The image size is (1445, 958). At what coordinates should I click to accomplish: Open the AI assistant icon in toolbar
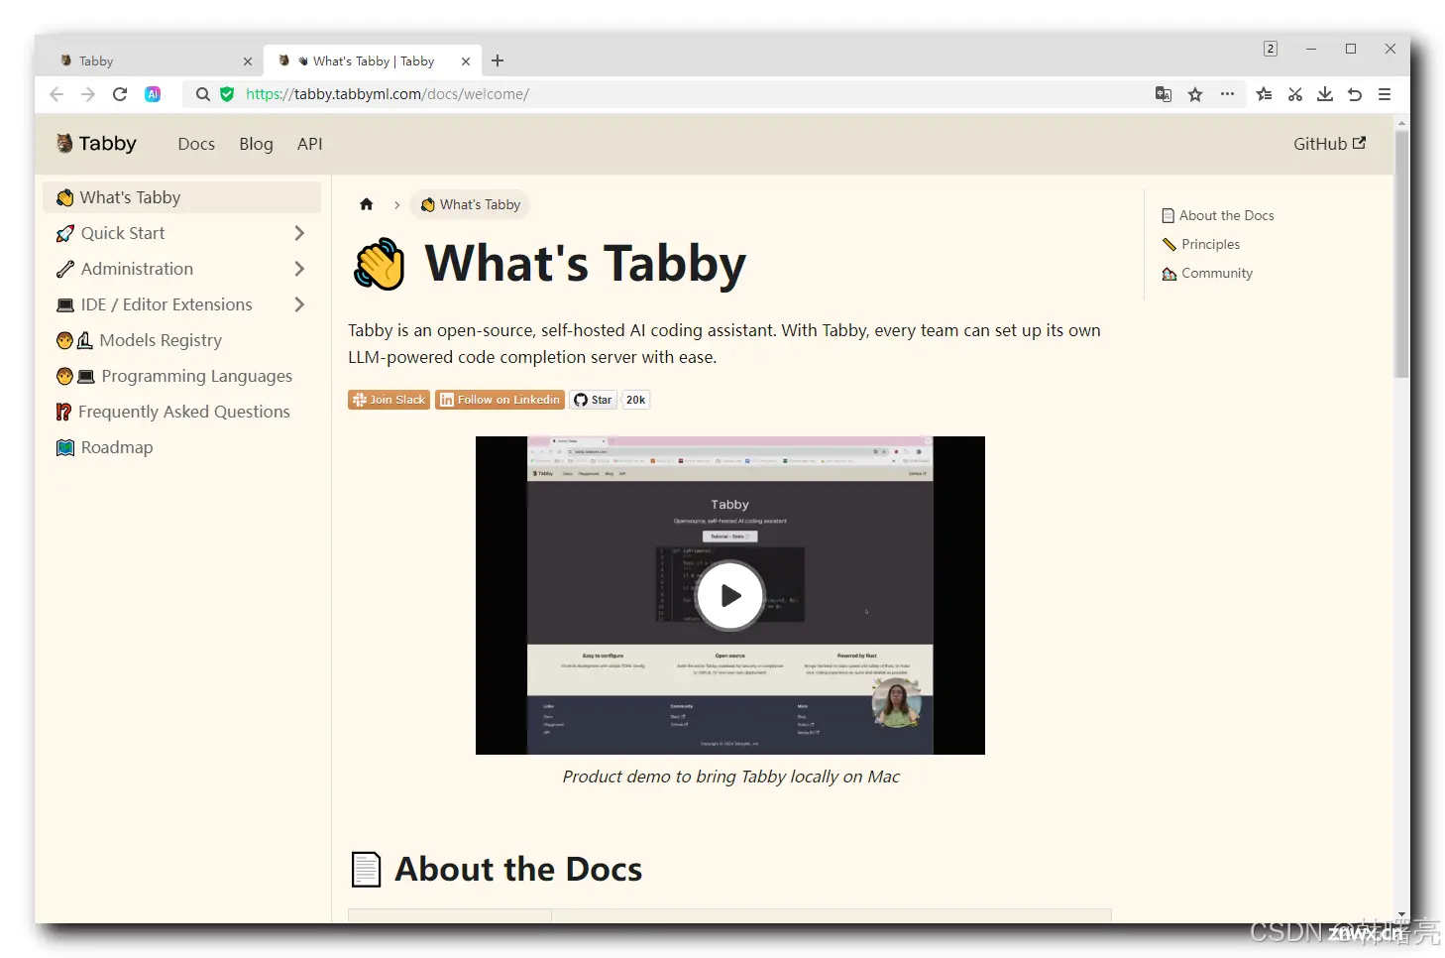(x=153, y=94)
